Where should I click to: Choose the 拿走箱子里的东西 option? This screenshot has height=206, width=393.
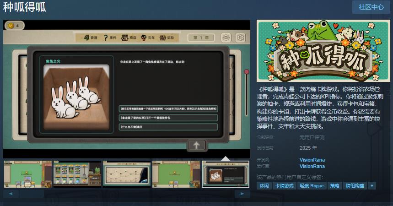pos(168,118)
